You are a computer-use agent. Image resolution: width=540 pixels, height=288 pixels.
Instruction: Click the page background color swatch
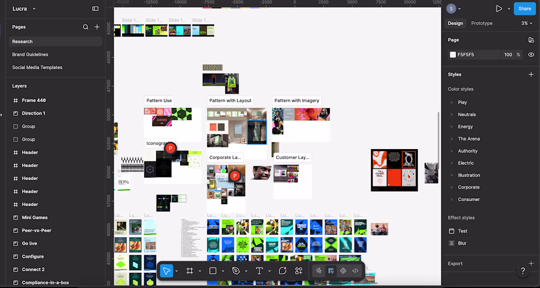click(x=453, y=55)
